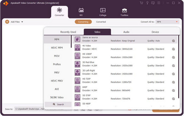Click the SD 576P preset icon
The image size is (184, 116).
point(78,97)
